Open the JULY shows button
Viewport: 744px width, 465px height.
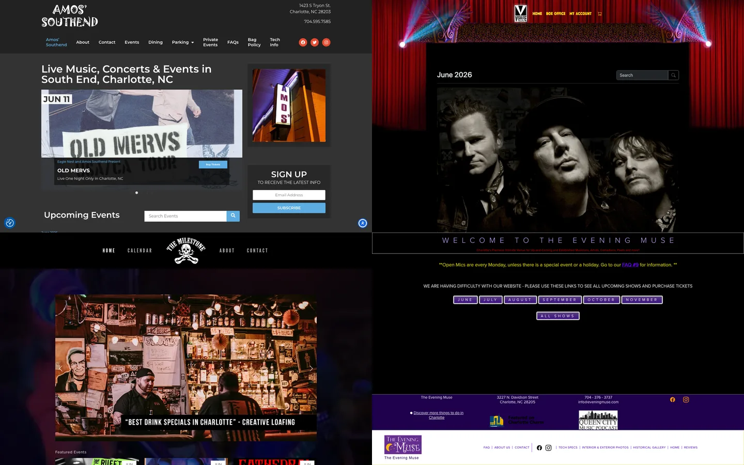491,300
